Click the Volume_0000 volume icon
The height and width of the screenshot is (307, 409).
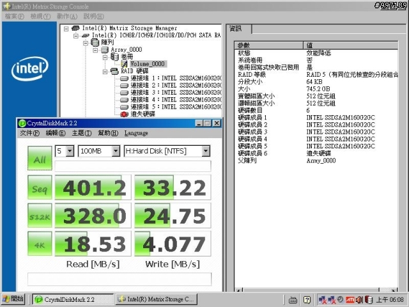125,64
